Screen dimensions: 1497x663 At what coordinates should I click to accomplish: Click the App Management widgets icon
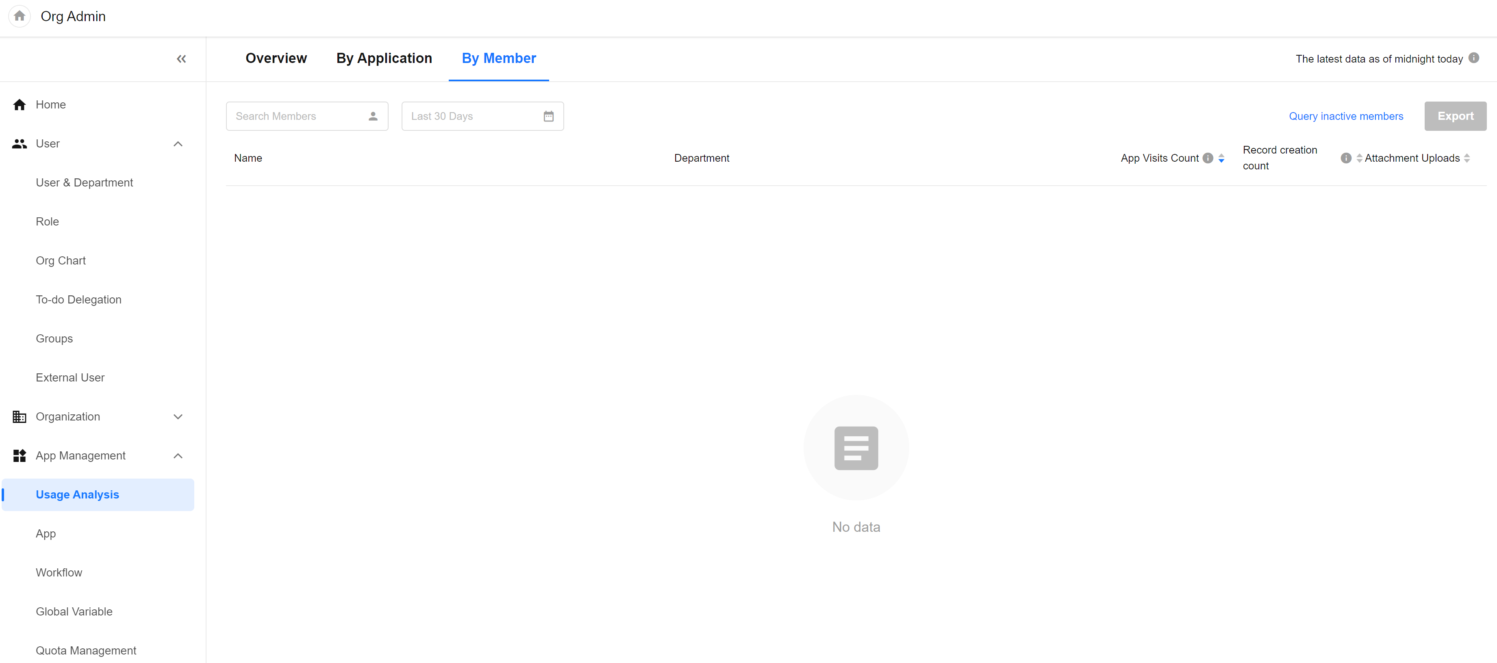pos(19,455)
